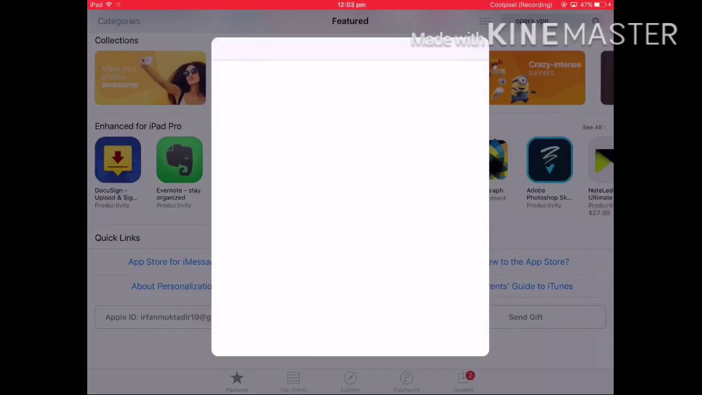Switch to the Explore tab

(x=350, y=381)
